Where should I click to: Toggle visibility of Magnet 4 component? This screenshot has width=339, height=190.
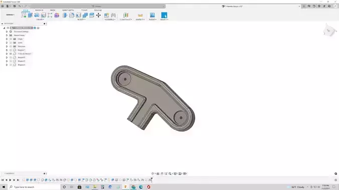click(11, 64)
